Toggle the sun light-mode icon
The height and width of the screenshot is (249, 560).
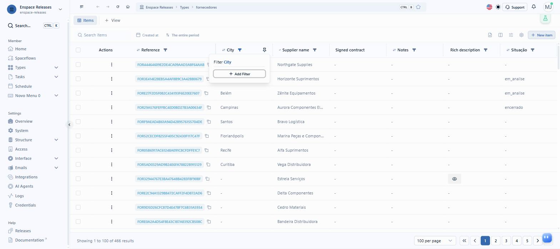[498, 7]
